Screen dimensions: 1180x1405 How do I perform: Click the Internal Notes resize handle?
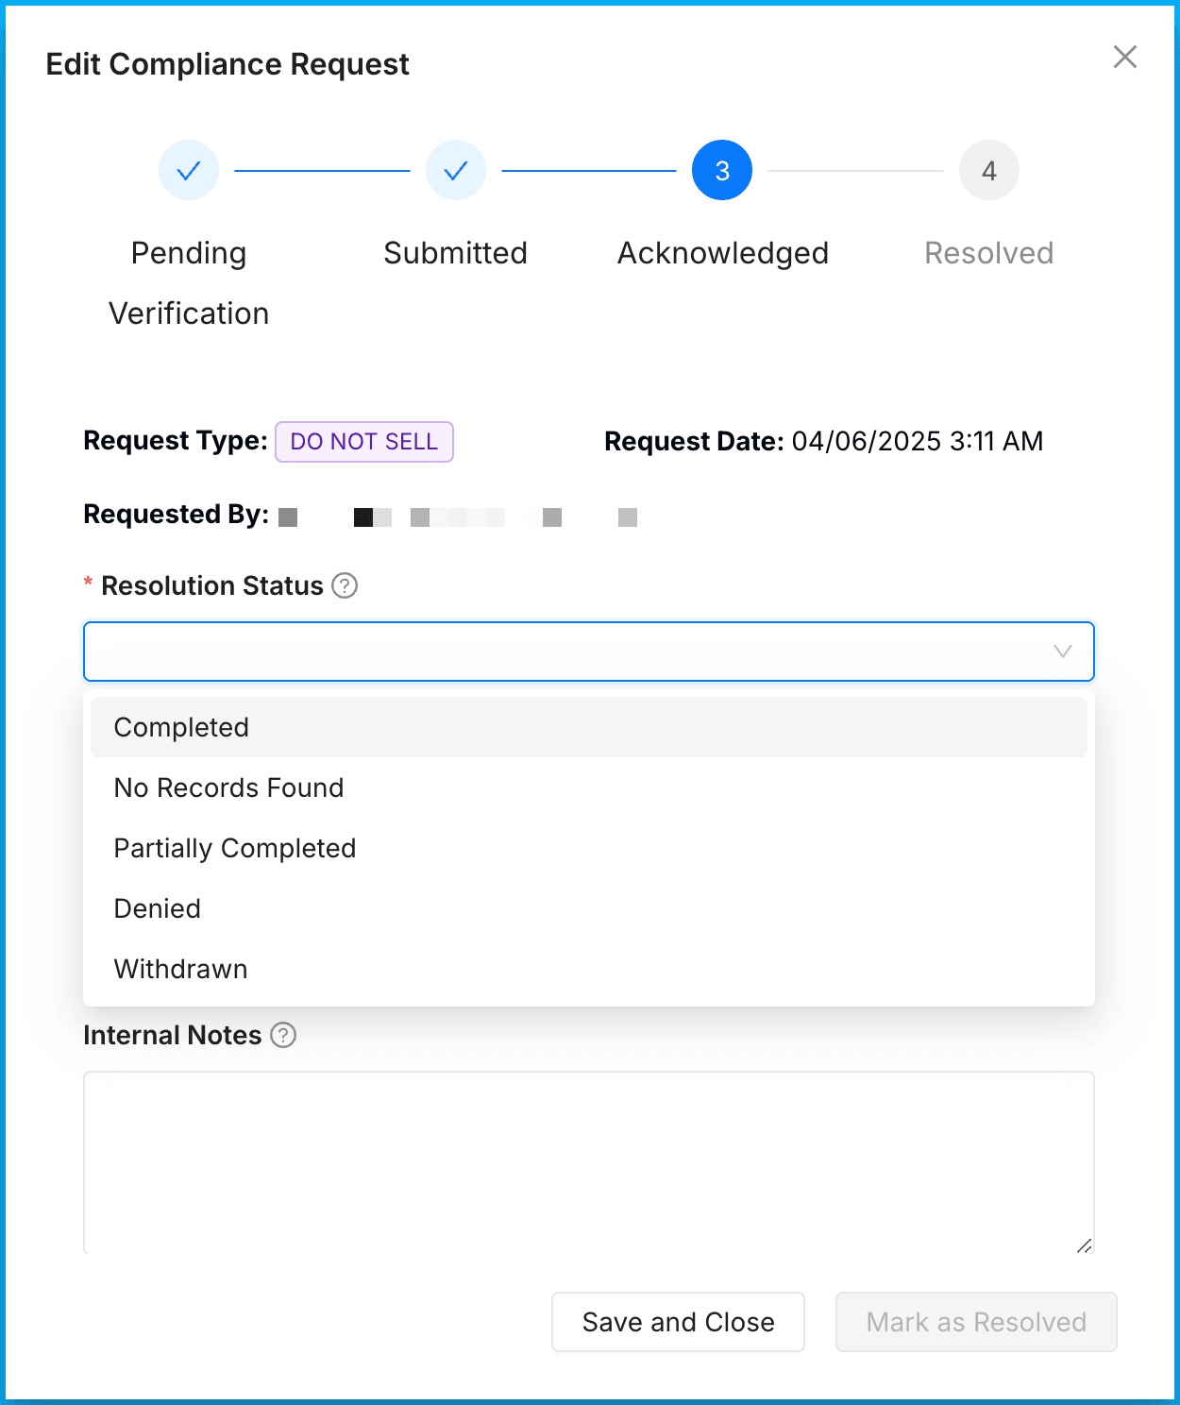pyautogui.click(x=1084, y=1245)
